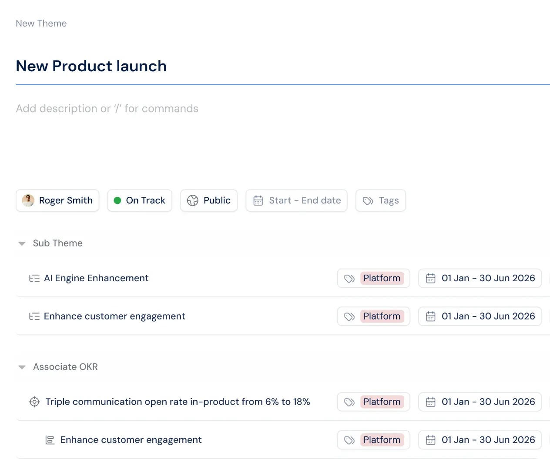Click the calendar icon in Start - End date

click(x=258, y=200)
